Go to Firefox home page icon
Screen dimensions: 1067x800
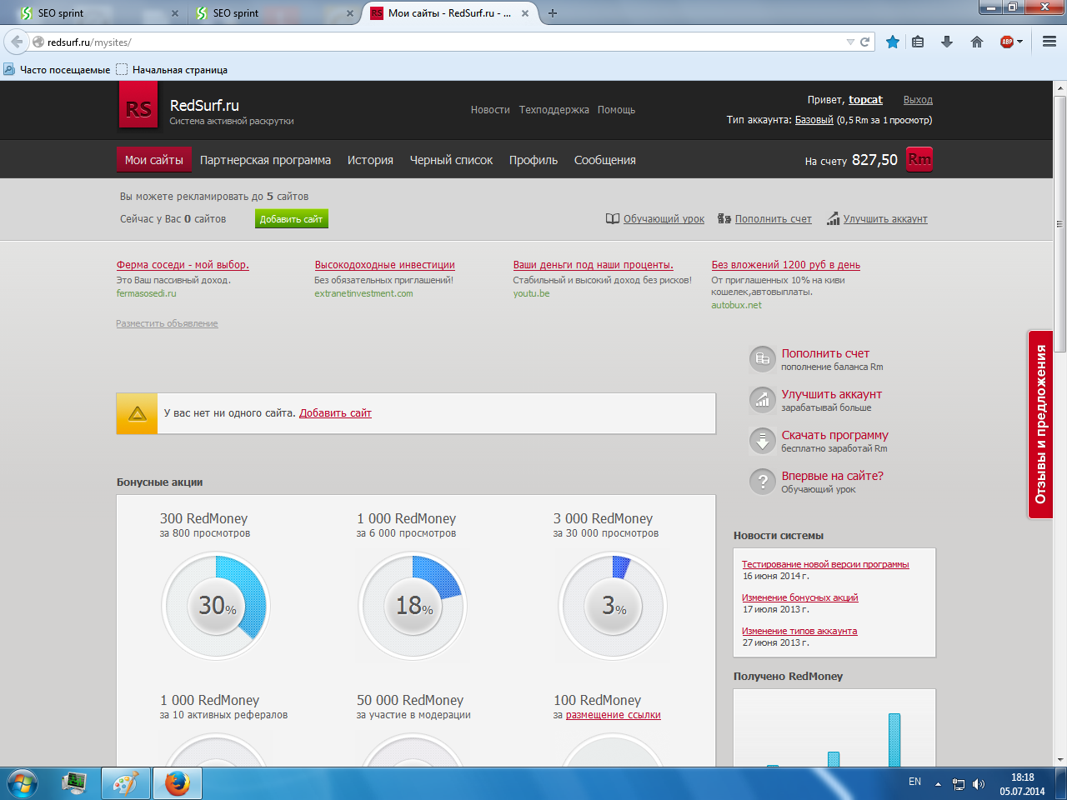977,42
